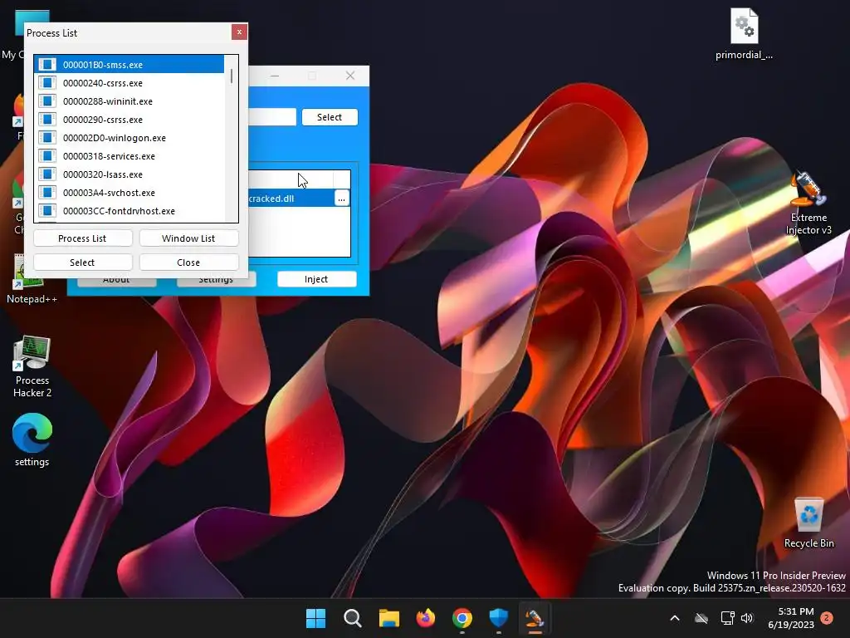Switch to the Process List view
850x638 pixels.
tap(82, 238)
